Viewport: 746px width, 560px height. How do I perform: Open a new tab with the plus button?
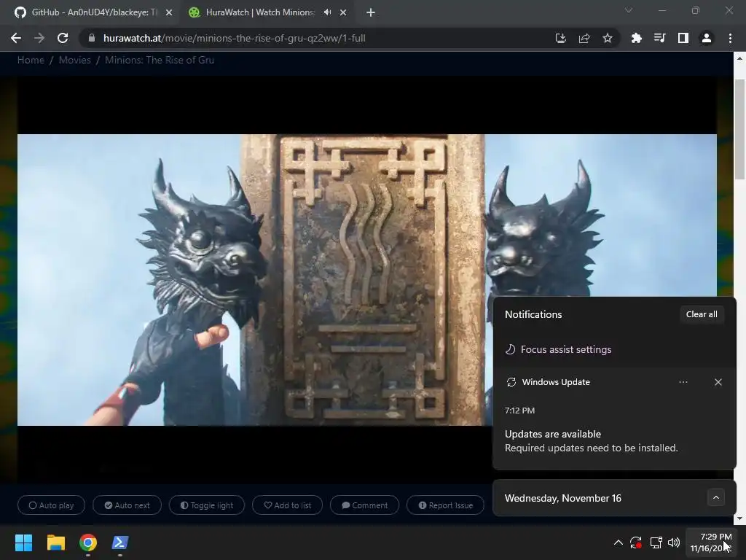(x=371, y=13)
